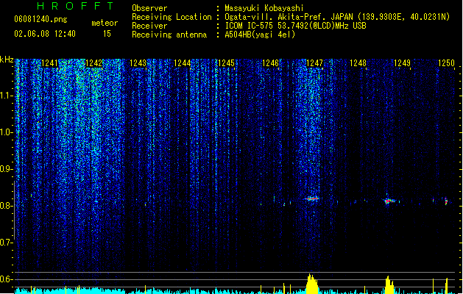
Task: Click the red meteor echo near 1249
Action: point(389,201)
